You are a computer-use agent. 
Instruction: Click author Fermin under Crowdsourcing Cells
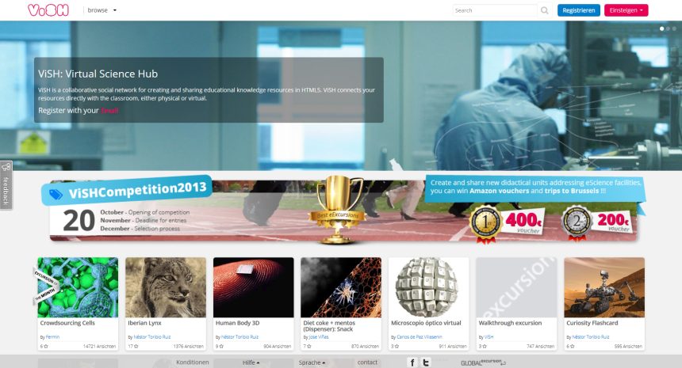coord(52,337)
